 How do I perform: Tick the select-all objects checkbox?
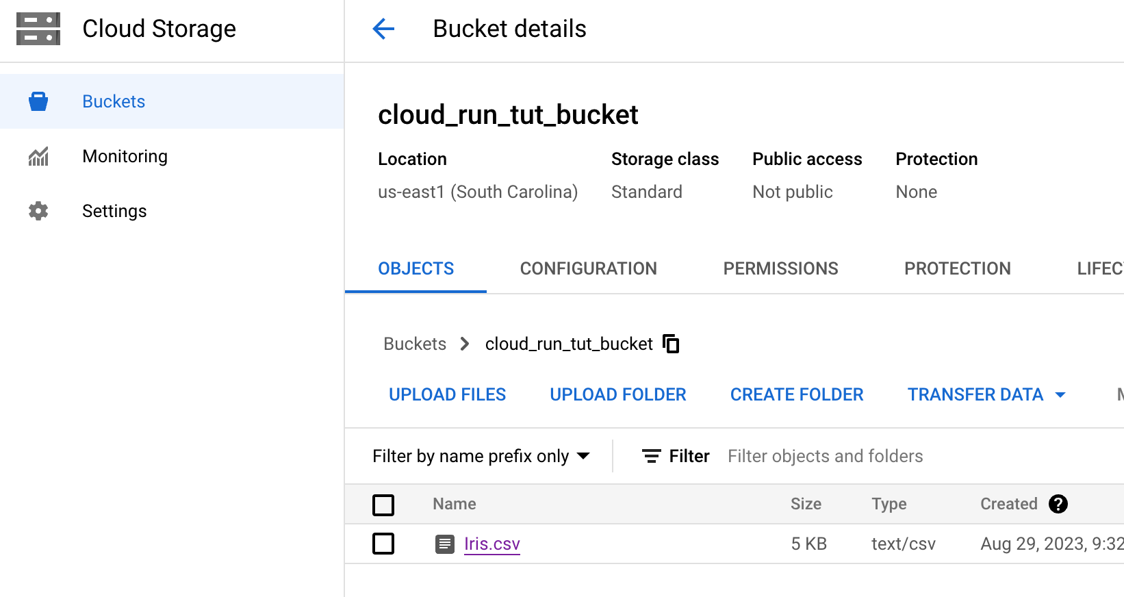[383, 505]
